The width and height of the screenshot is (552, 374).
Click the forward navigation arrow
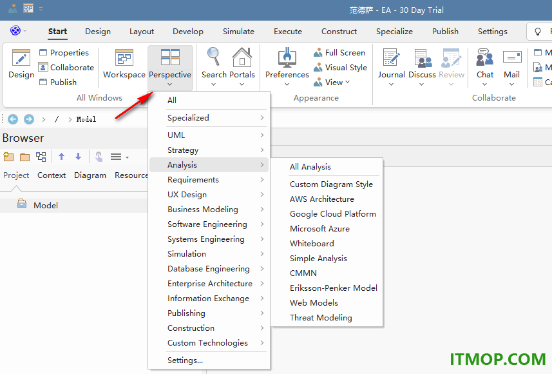point(29,119)
